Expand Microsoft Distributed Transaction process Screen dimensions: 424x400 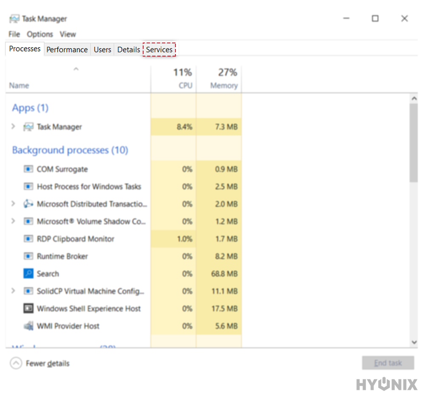point(12,204)
